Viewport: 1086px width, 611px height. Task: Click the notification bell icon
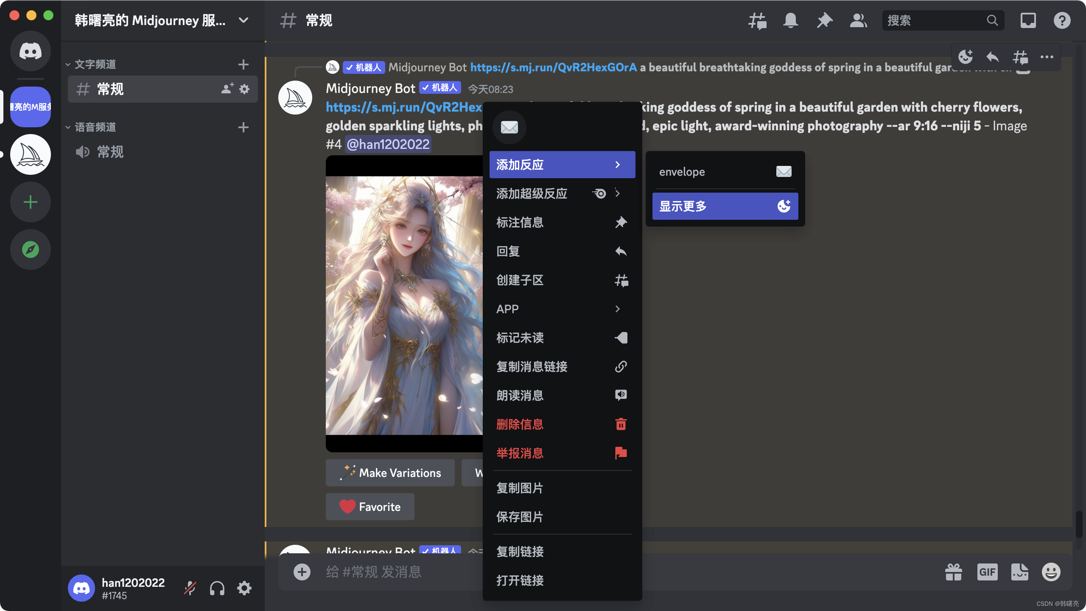point(790,20)
